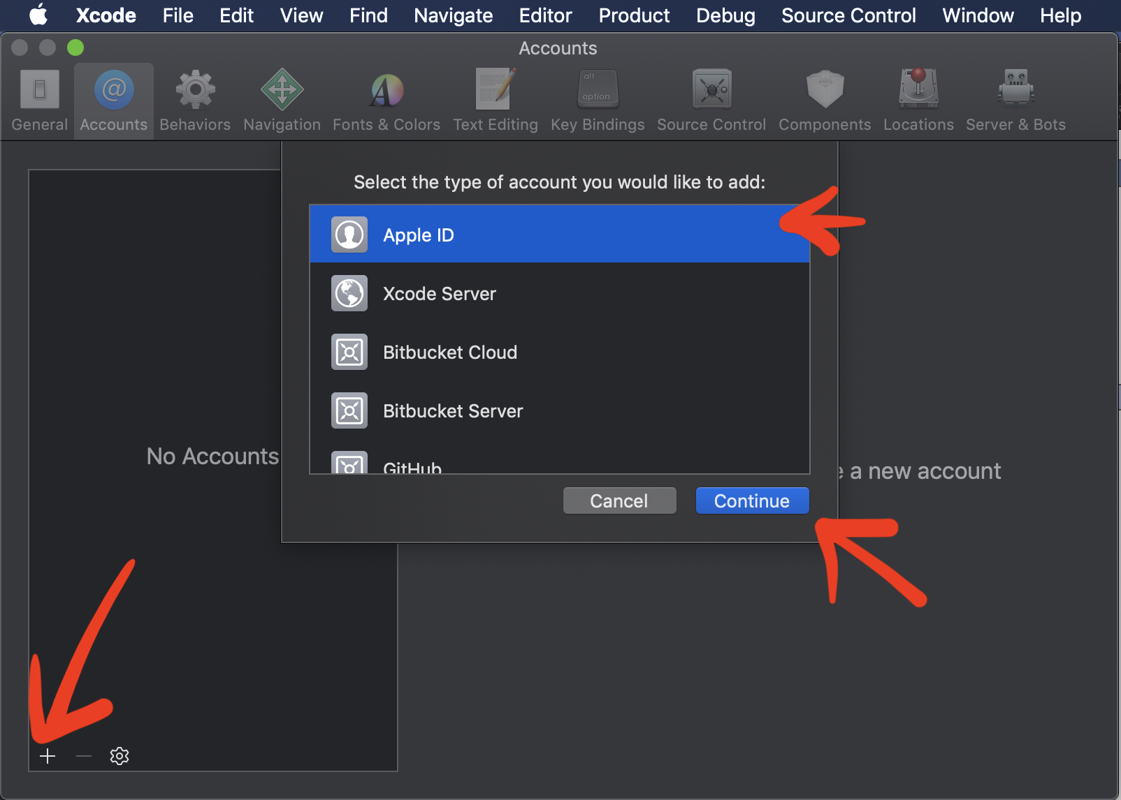Open the Navigation preferences pane
The image size is (1121, 800).
coord(282,101)
